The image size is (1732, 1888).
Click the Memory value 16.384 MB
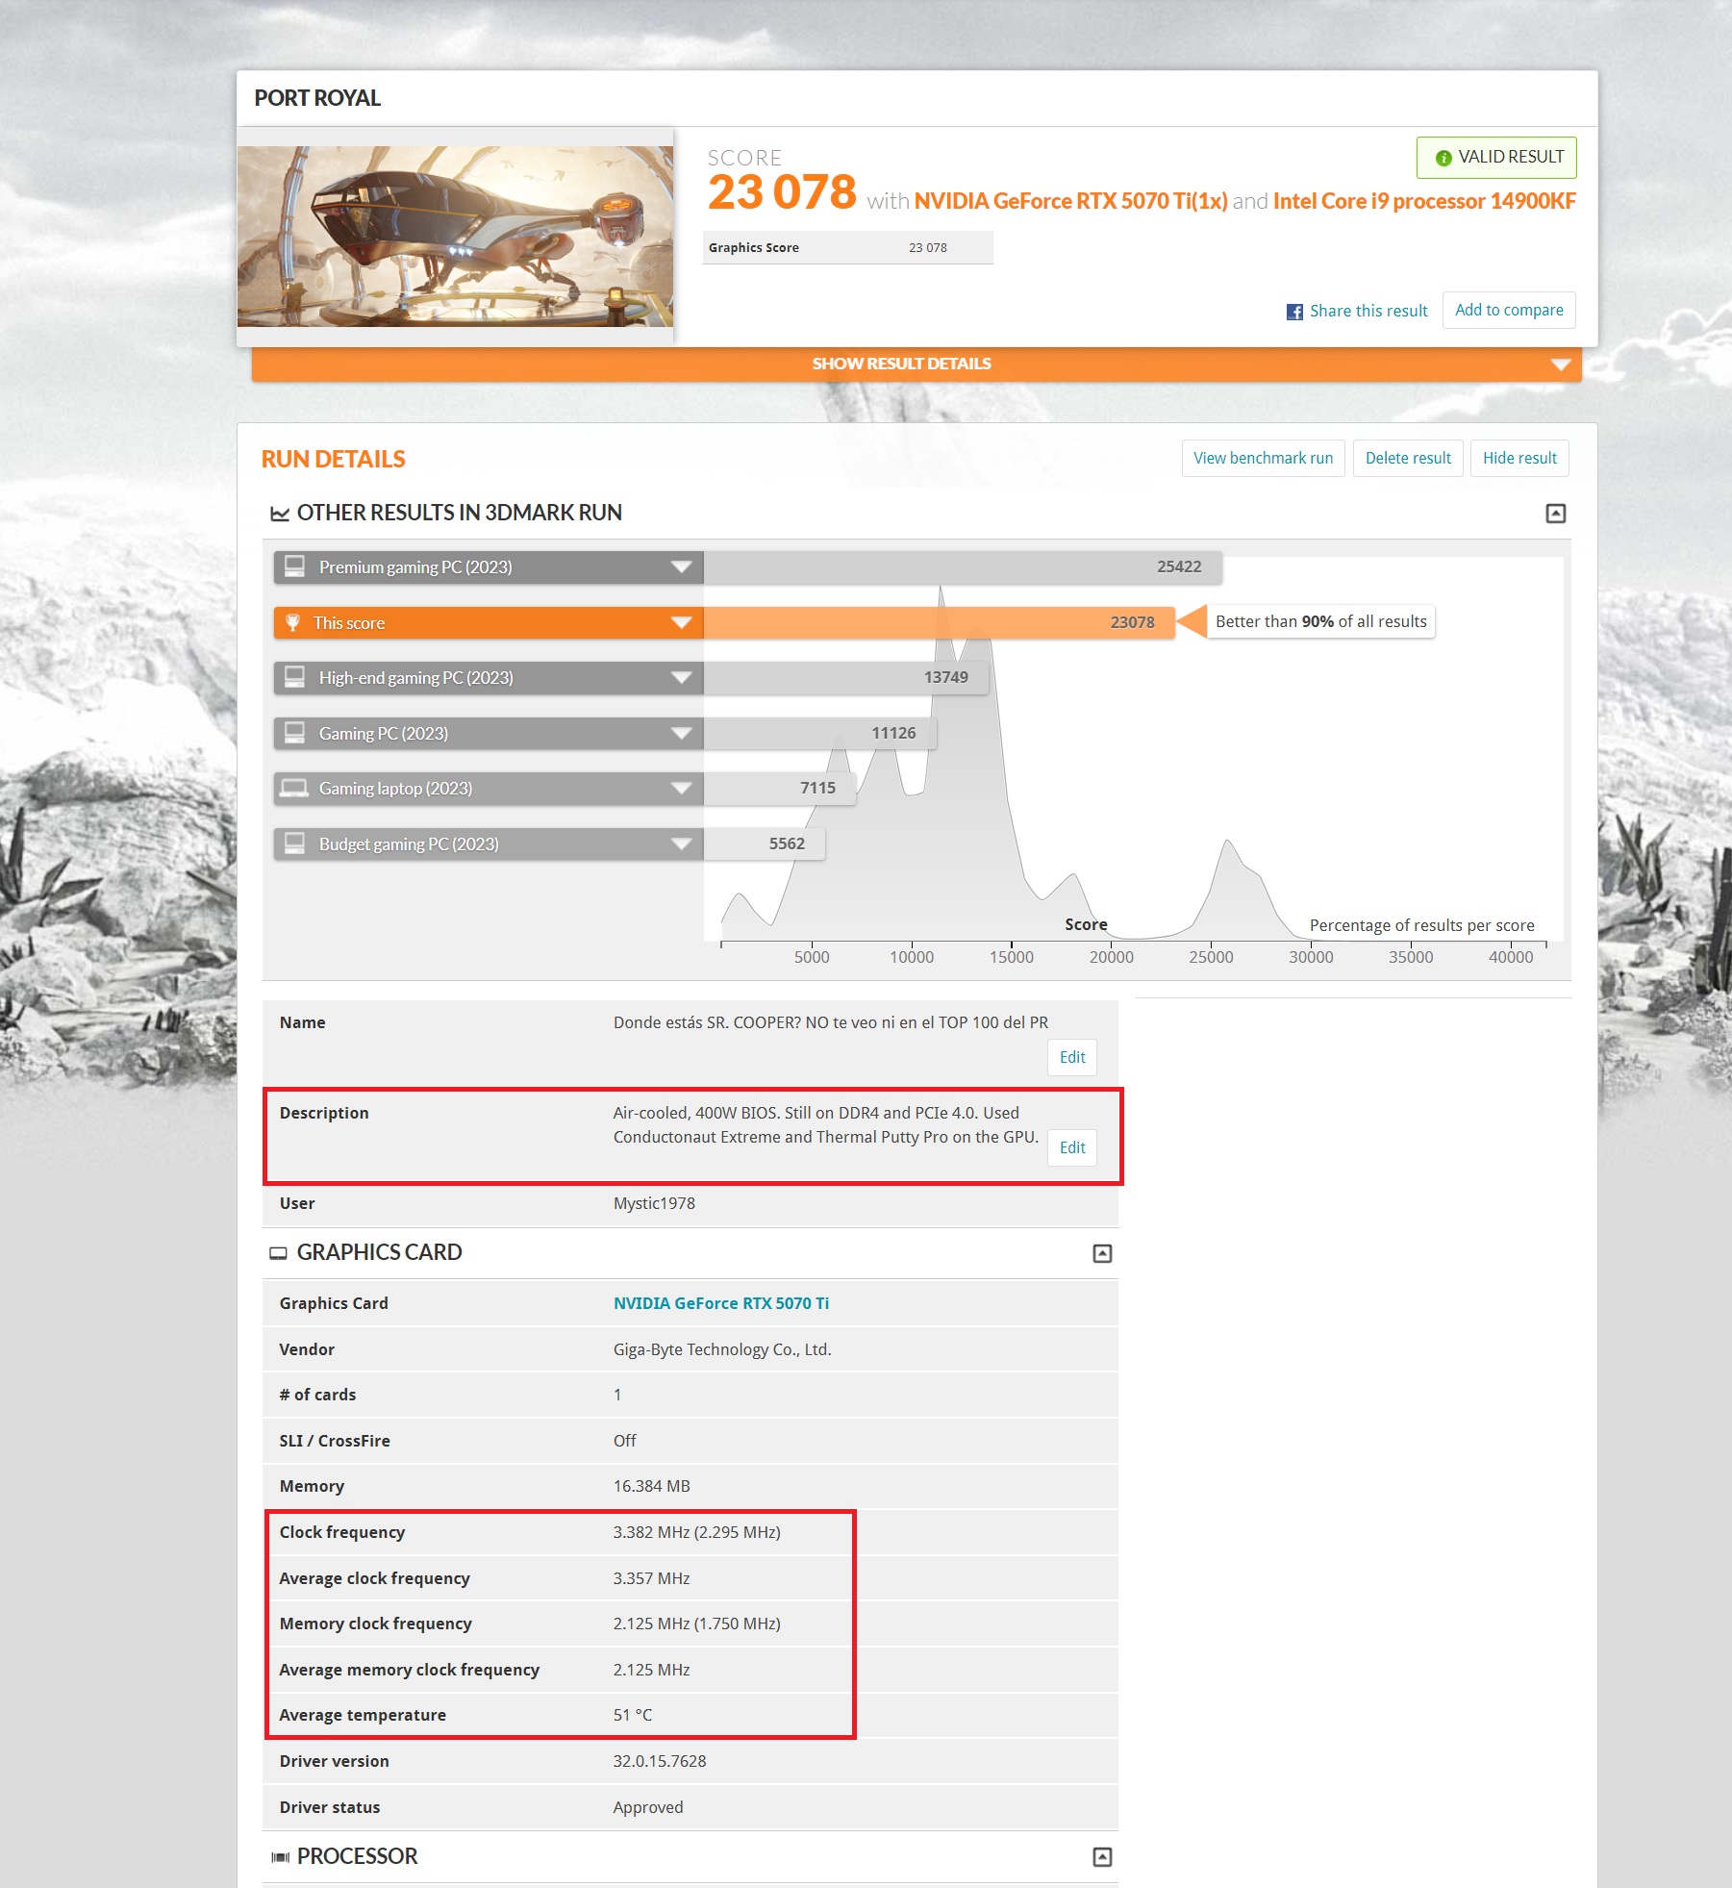[651, 1487]
